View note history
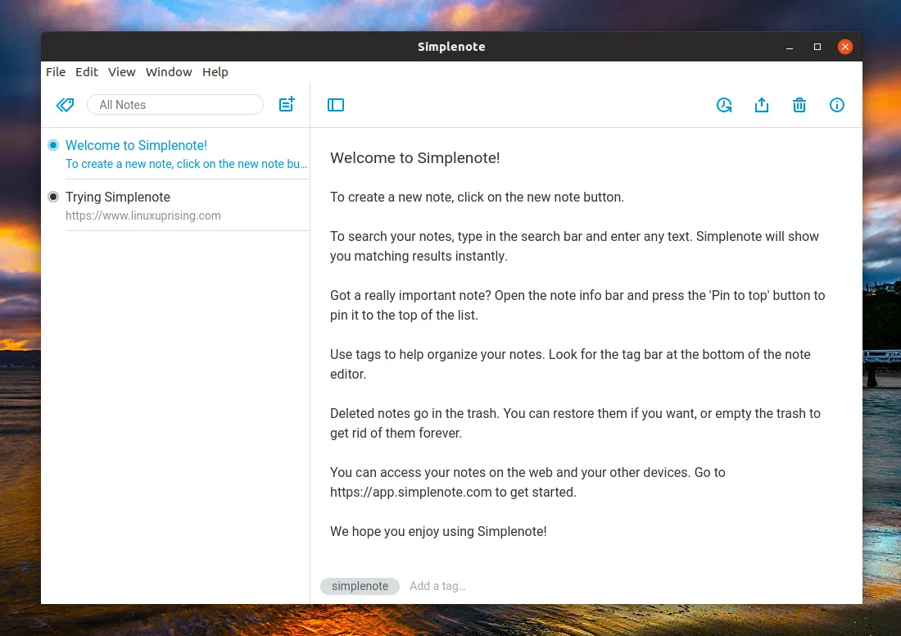 click(724, 105)
